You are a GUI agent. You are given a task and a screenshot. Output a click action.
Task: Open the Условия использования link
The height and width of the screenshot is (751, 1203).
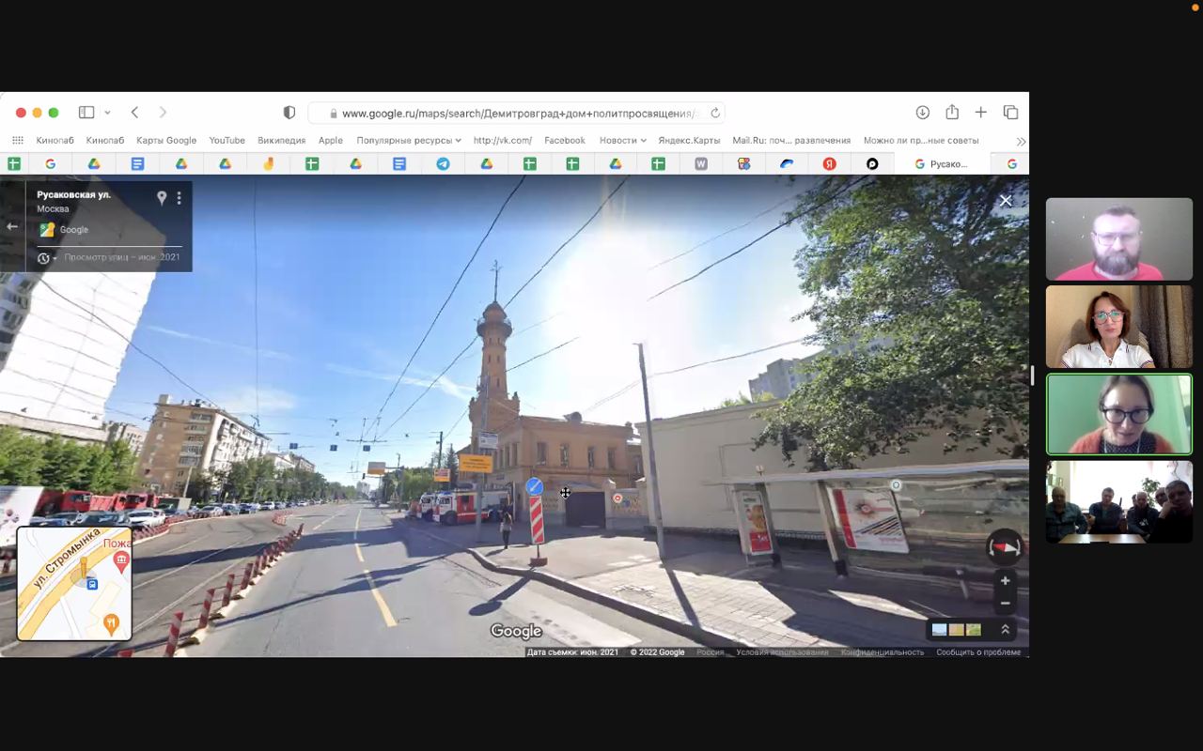[x=782, y=652]
